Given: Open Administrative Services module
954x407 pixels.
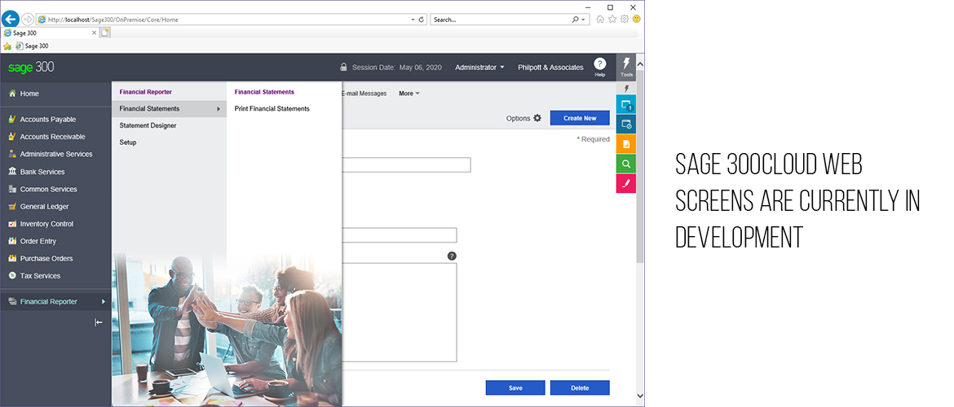Looking at the screenshot, I should tap(55, 154).
